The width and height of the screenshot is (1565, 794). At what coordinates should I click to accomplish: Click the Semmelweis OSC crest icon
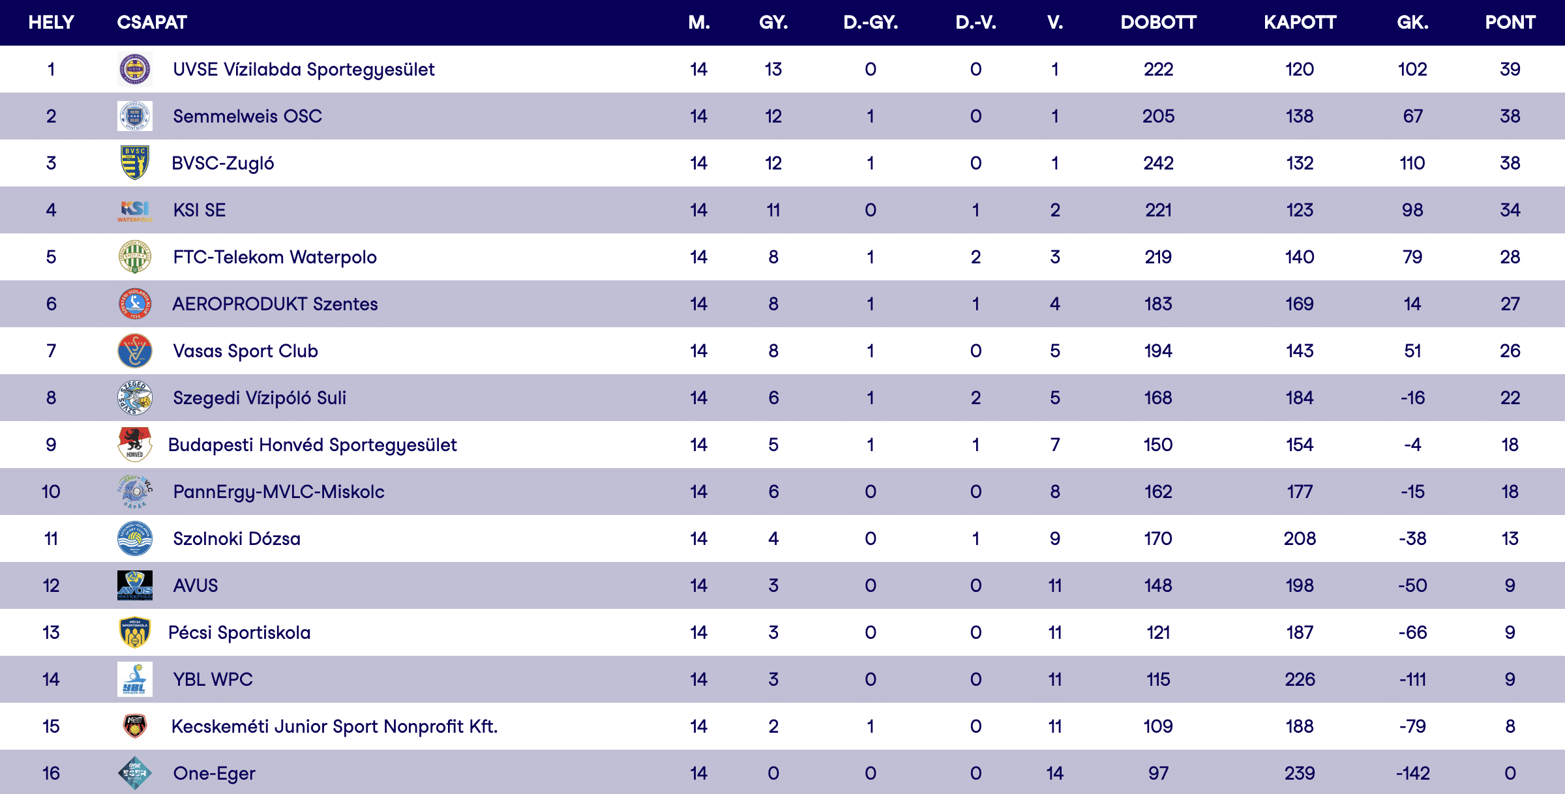tap(135, 116)
